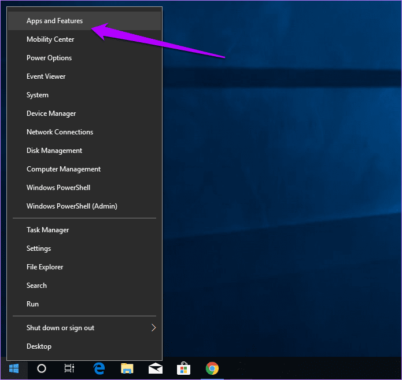This screenshot has width=402, height=380.
Task: Choose the System entry
Action: [x=84, y=95]
